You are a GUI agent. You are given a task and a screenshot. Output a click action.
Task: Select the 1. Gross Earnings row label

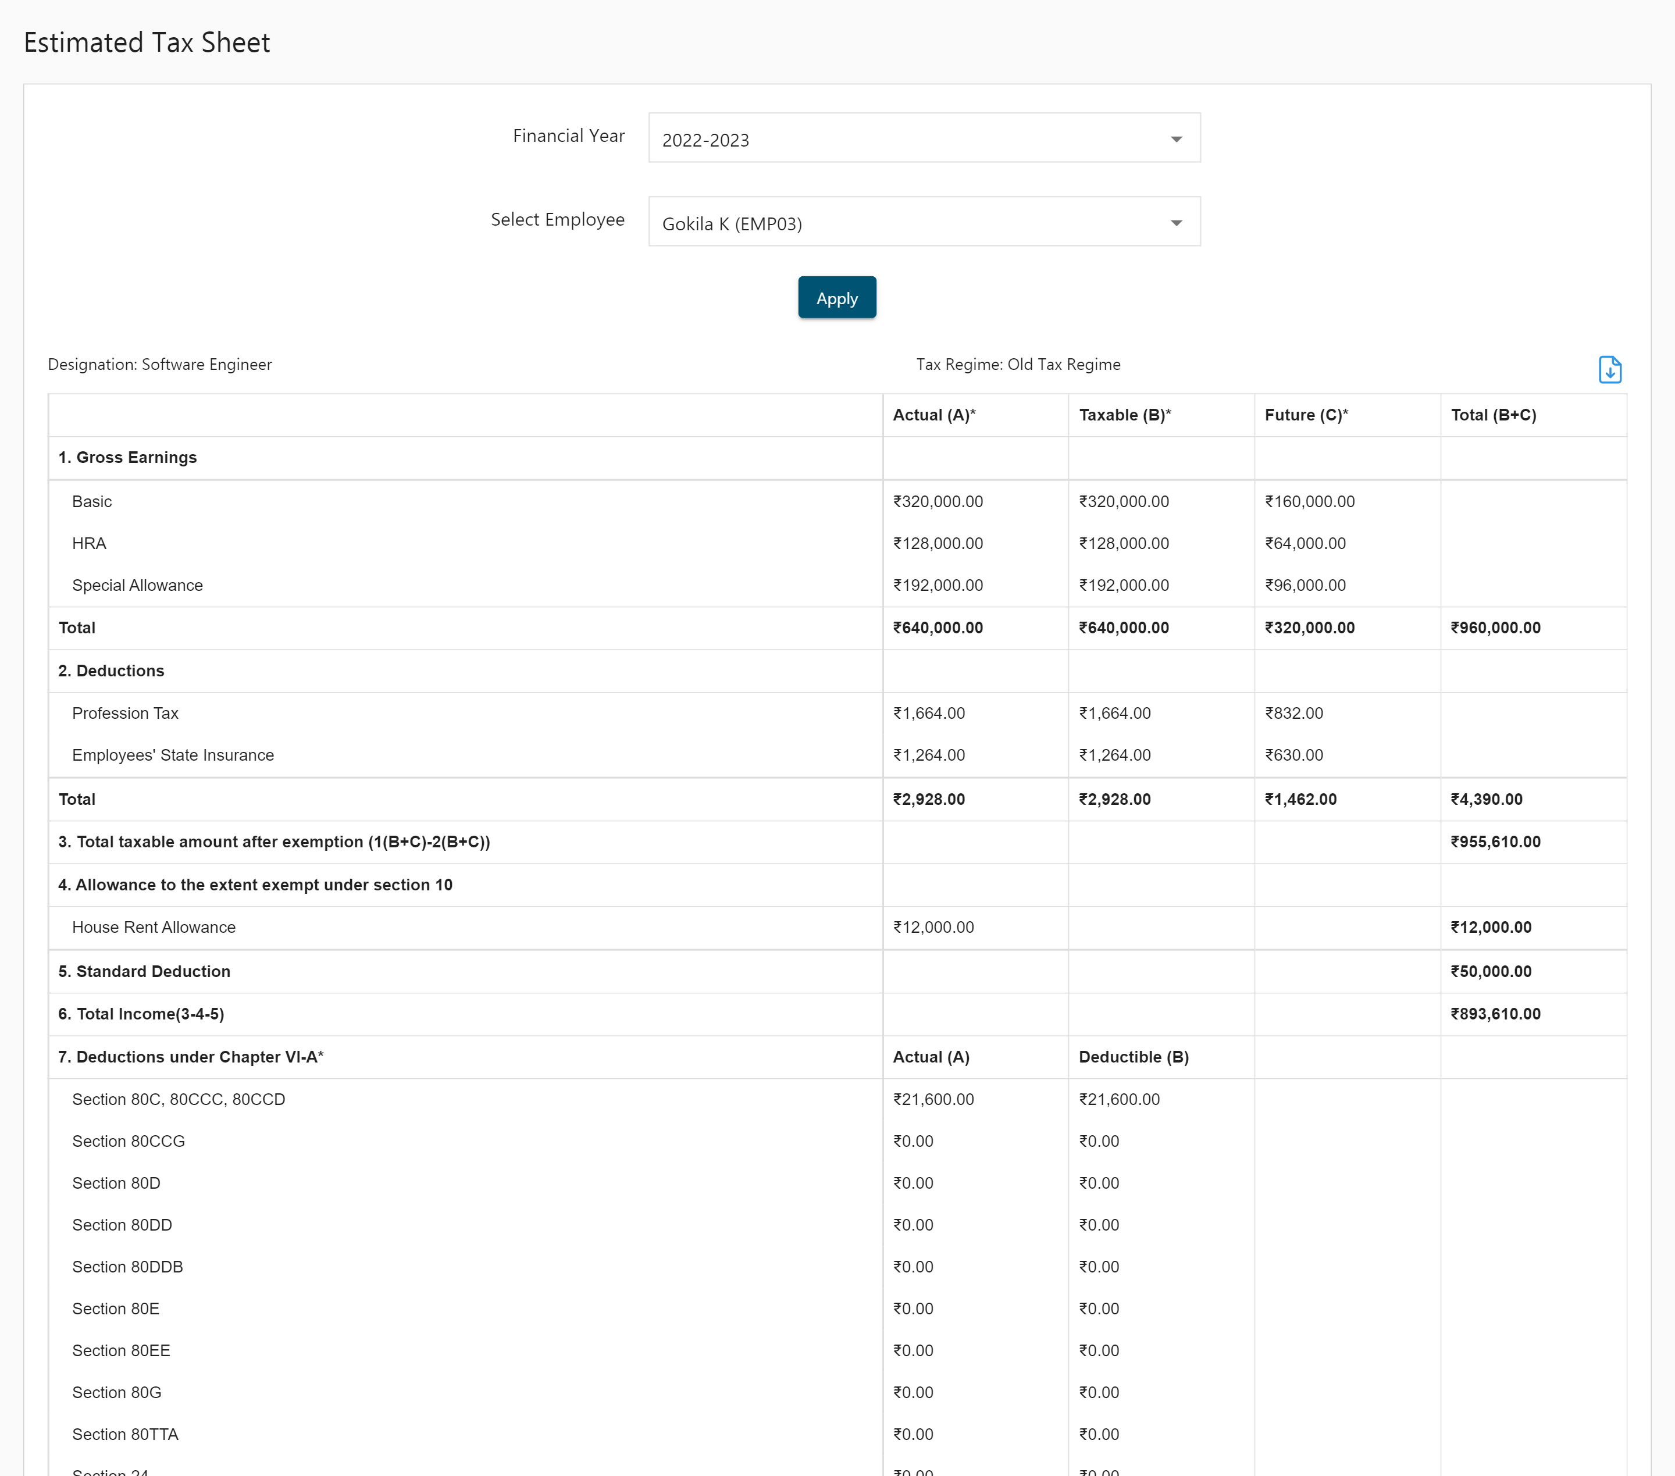pos(128,457)
